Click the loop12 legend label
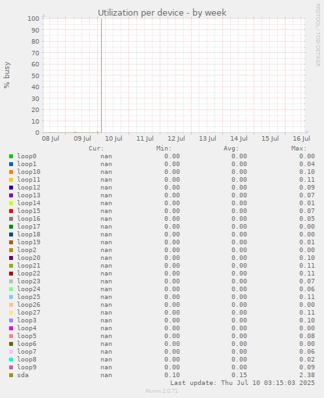This screenshot has width=324, height=398. (x=29, y=188)
